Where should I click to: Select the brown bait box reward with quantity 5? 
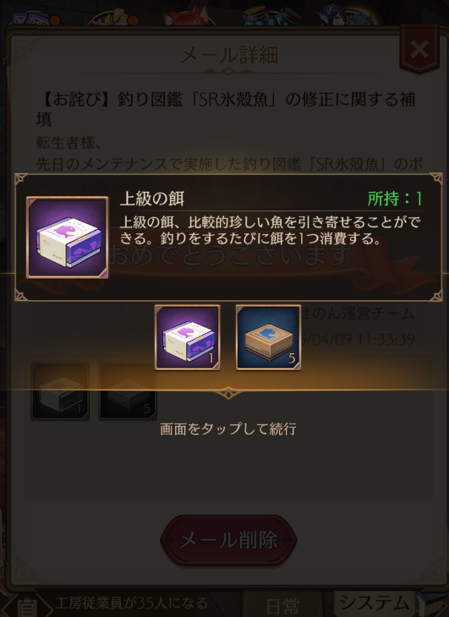[x=268, y=337]
